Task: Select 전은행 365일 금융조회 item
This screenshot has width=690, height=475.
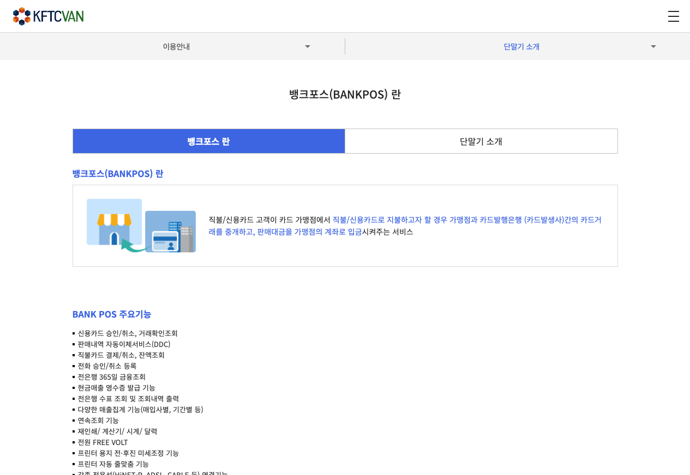Action: click(x=111, y=376)
